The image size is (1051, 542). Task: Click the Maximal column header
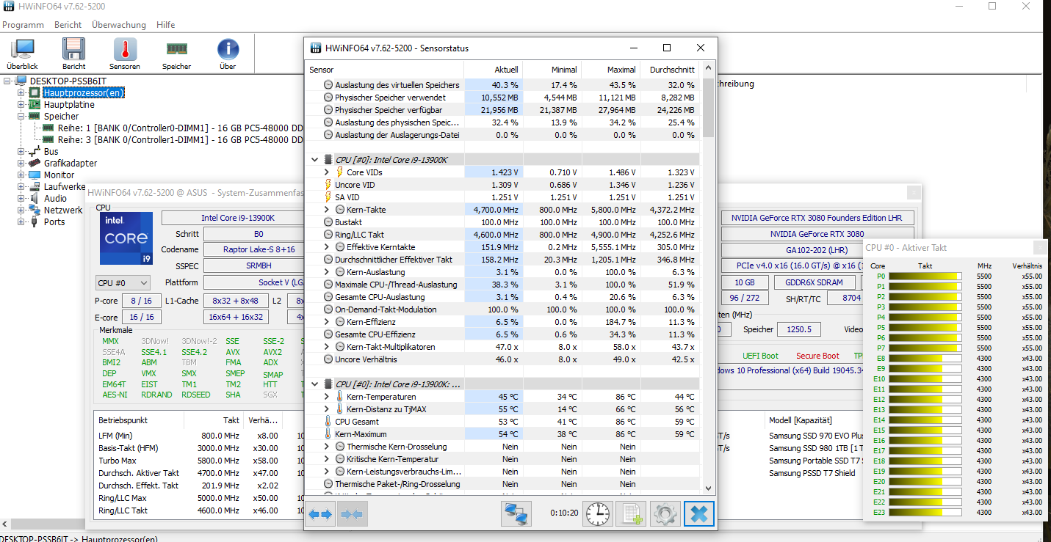point(611,70)
